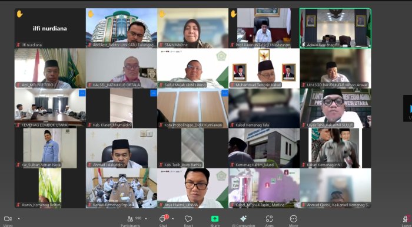Click the raised hand on ilfi nurdiana tile
Image resolution: width=412 pixels, height=227 pixels.
coord(19,14)
